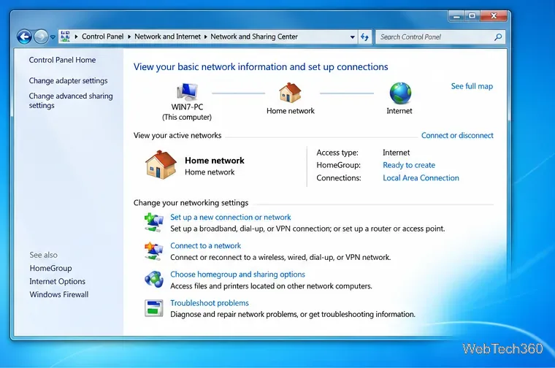Click the Home network house icon in map
Screen dimensions: 555x368
pyautogui.click(x=290, y=92)
